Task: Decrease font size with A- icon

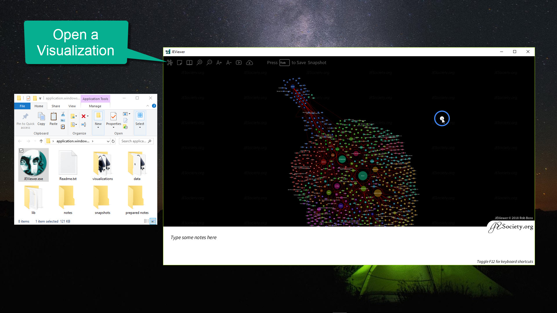Action: pos(229,63)
